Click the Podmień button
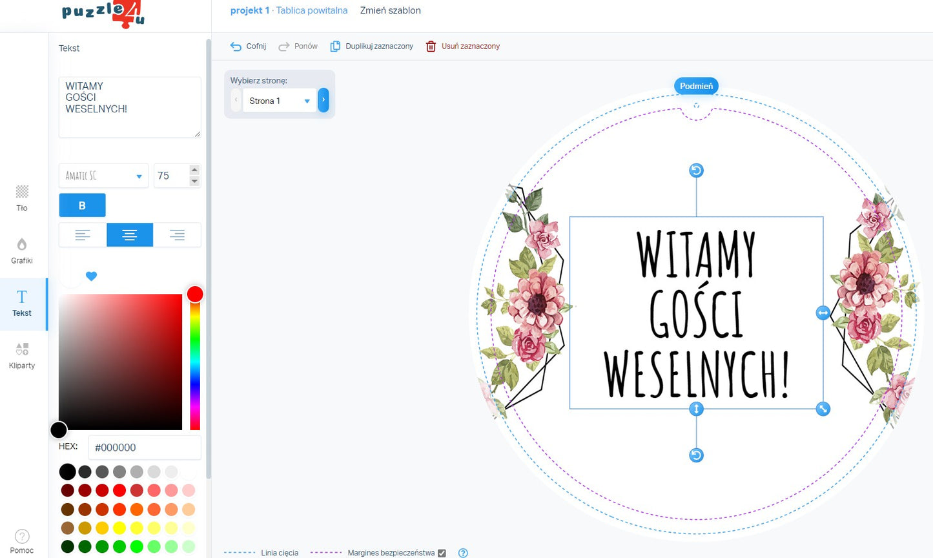 [x=696, y=86]
